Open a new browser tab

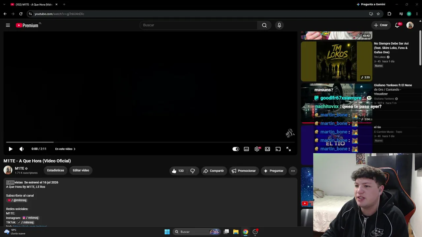[x=64, y=4]
